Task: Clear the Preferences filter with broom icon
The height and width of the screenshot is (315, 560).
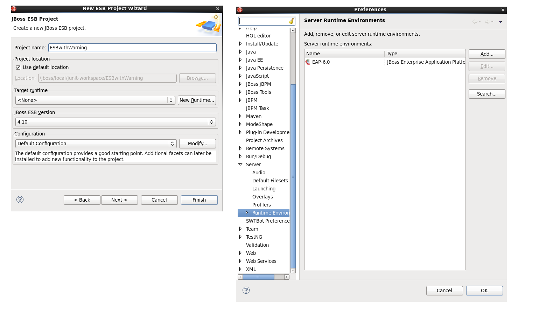Action: coord(291,21)
